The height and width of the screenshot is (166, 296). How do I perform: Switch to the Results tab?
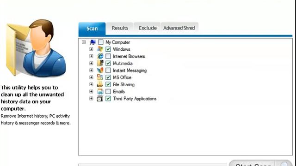[x=120, y=28]
